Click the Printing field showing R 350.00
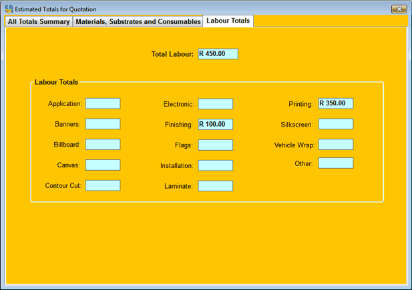The width and height of the screenshot is (412, 290). pyautogui.click(x=336, y=104)
